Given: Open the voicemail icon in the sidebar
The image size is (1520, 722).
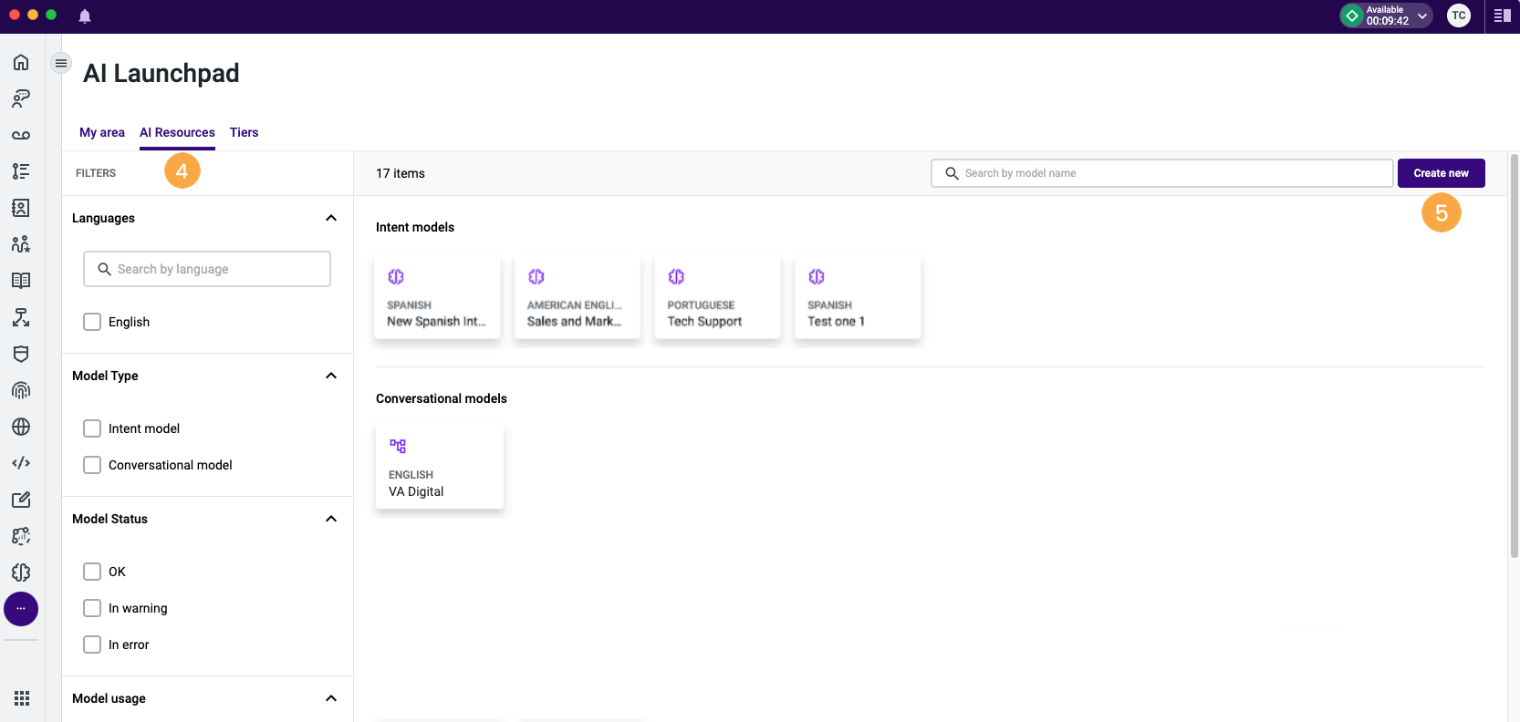Looking at the screenshot, I should [x=21, y=135].
